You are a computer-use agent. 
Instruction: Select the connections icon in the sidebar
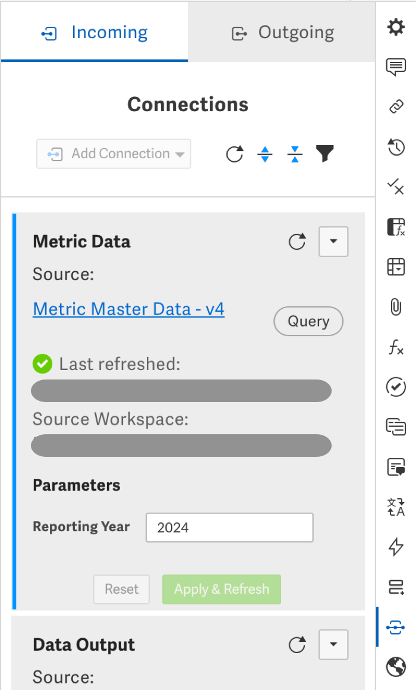point(396,628)
